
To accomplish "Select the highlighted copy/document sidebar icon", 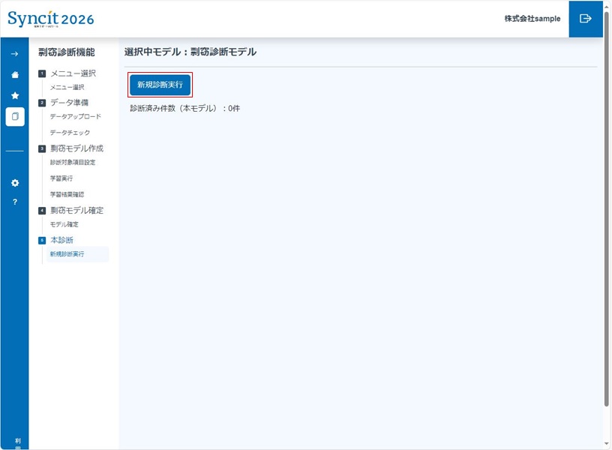I will tap(14, 117).
